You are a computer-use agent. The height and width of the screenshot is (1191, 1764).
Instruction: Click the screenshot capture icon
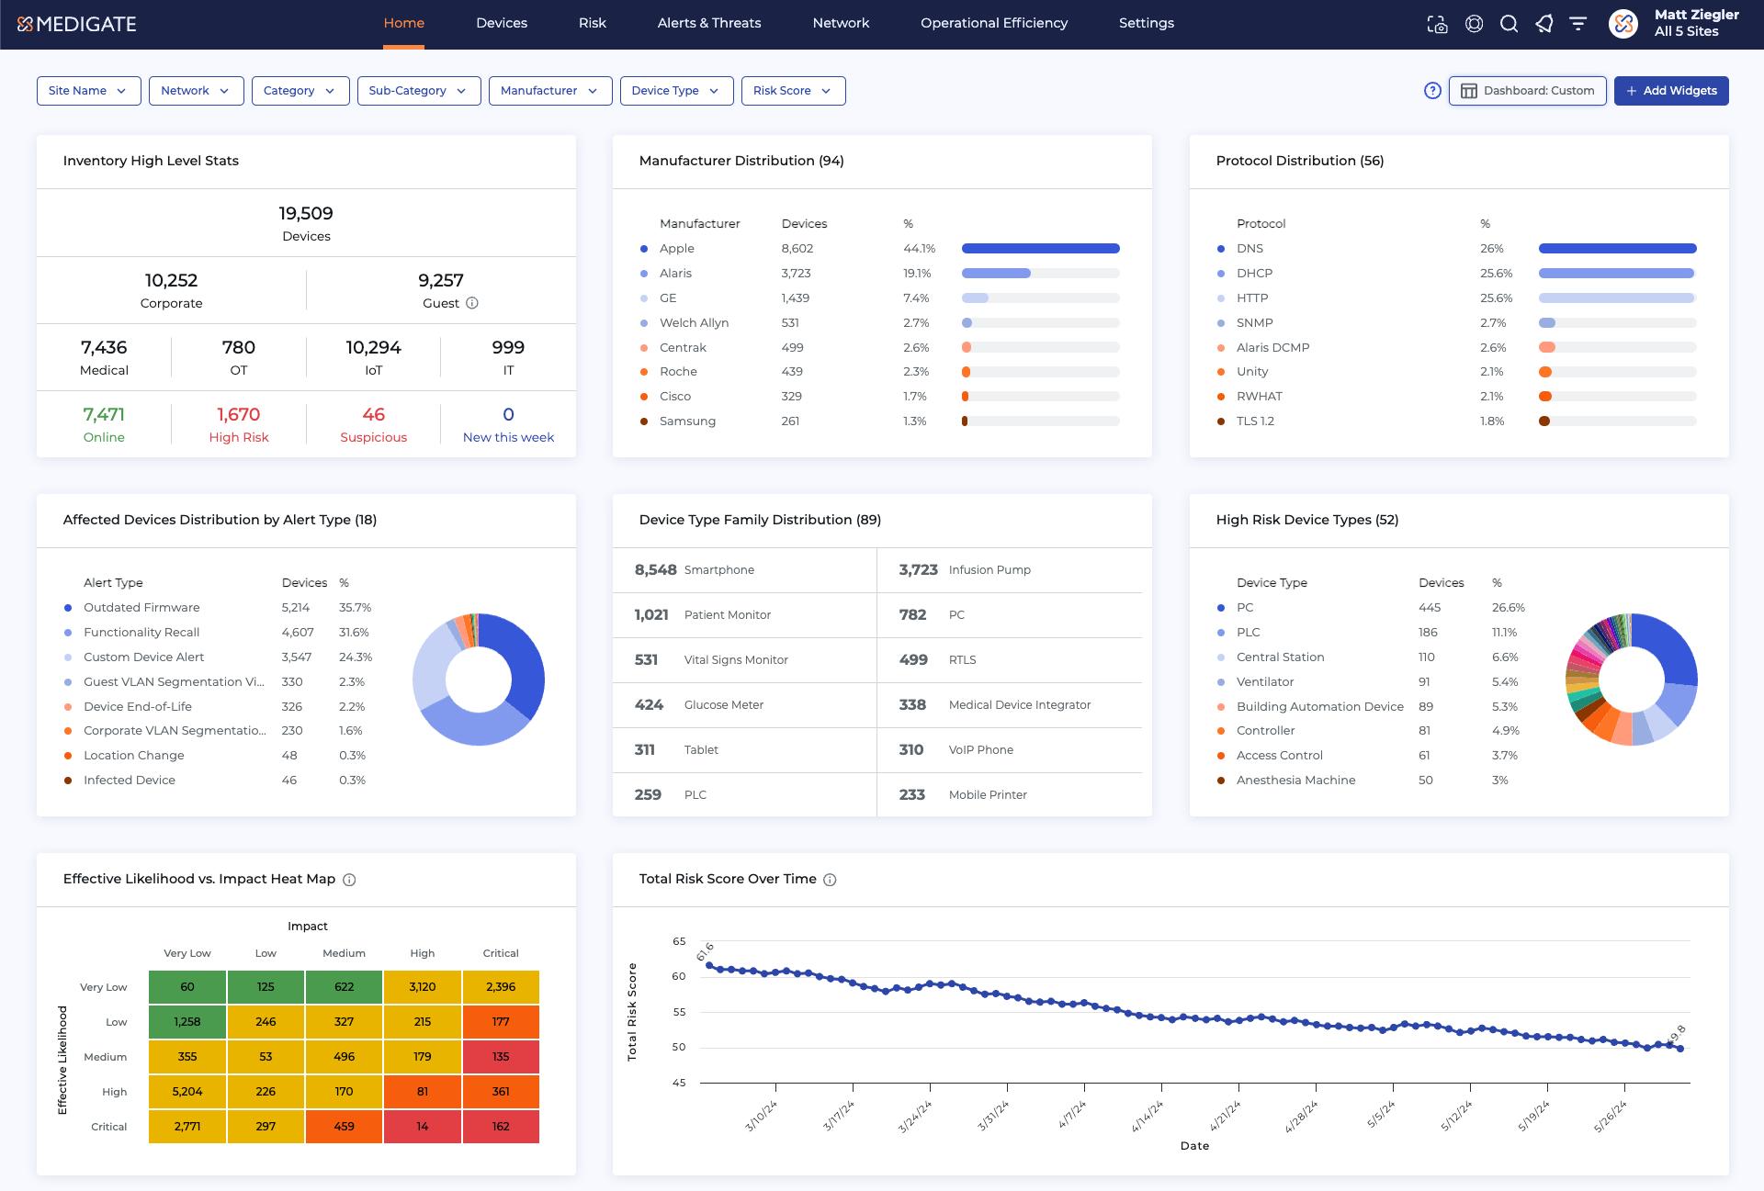pos(1437,24)
